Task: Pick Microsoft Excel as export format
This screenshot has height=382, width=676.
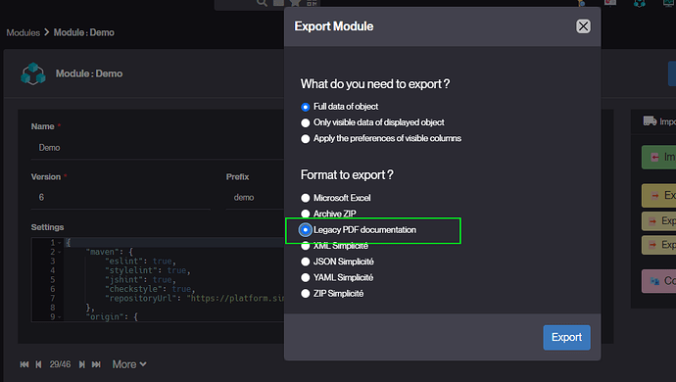Action: [x=306, y=198]
